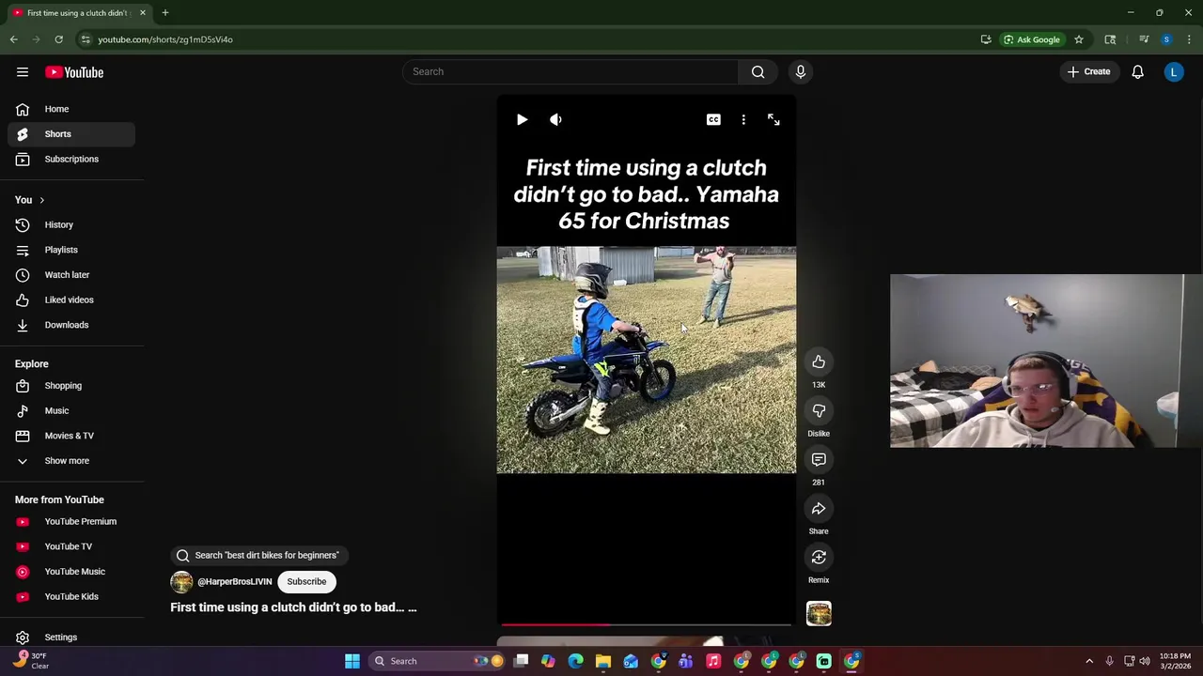Screen dimensions: 1203x676
Task: Go to YouTube home via the logo
Action: (74, 72)
